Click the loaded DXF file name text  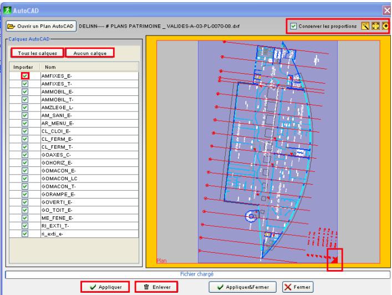(159, 26)
